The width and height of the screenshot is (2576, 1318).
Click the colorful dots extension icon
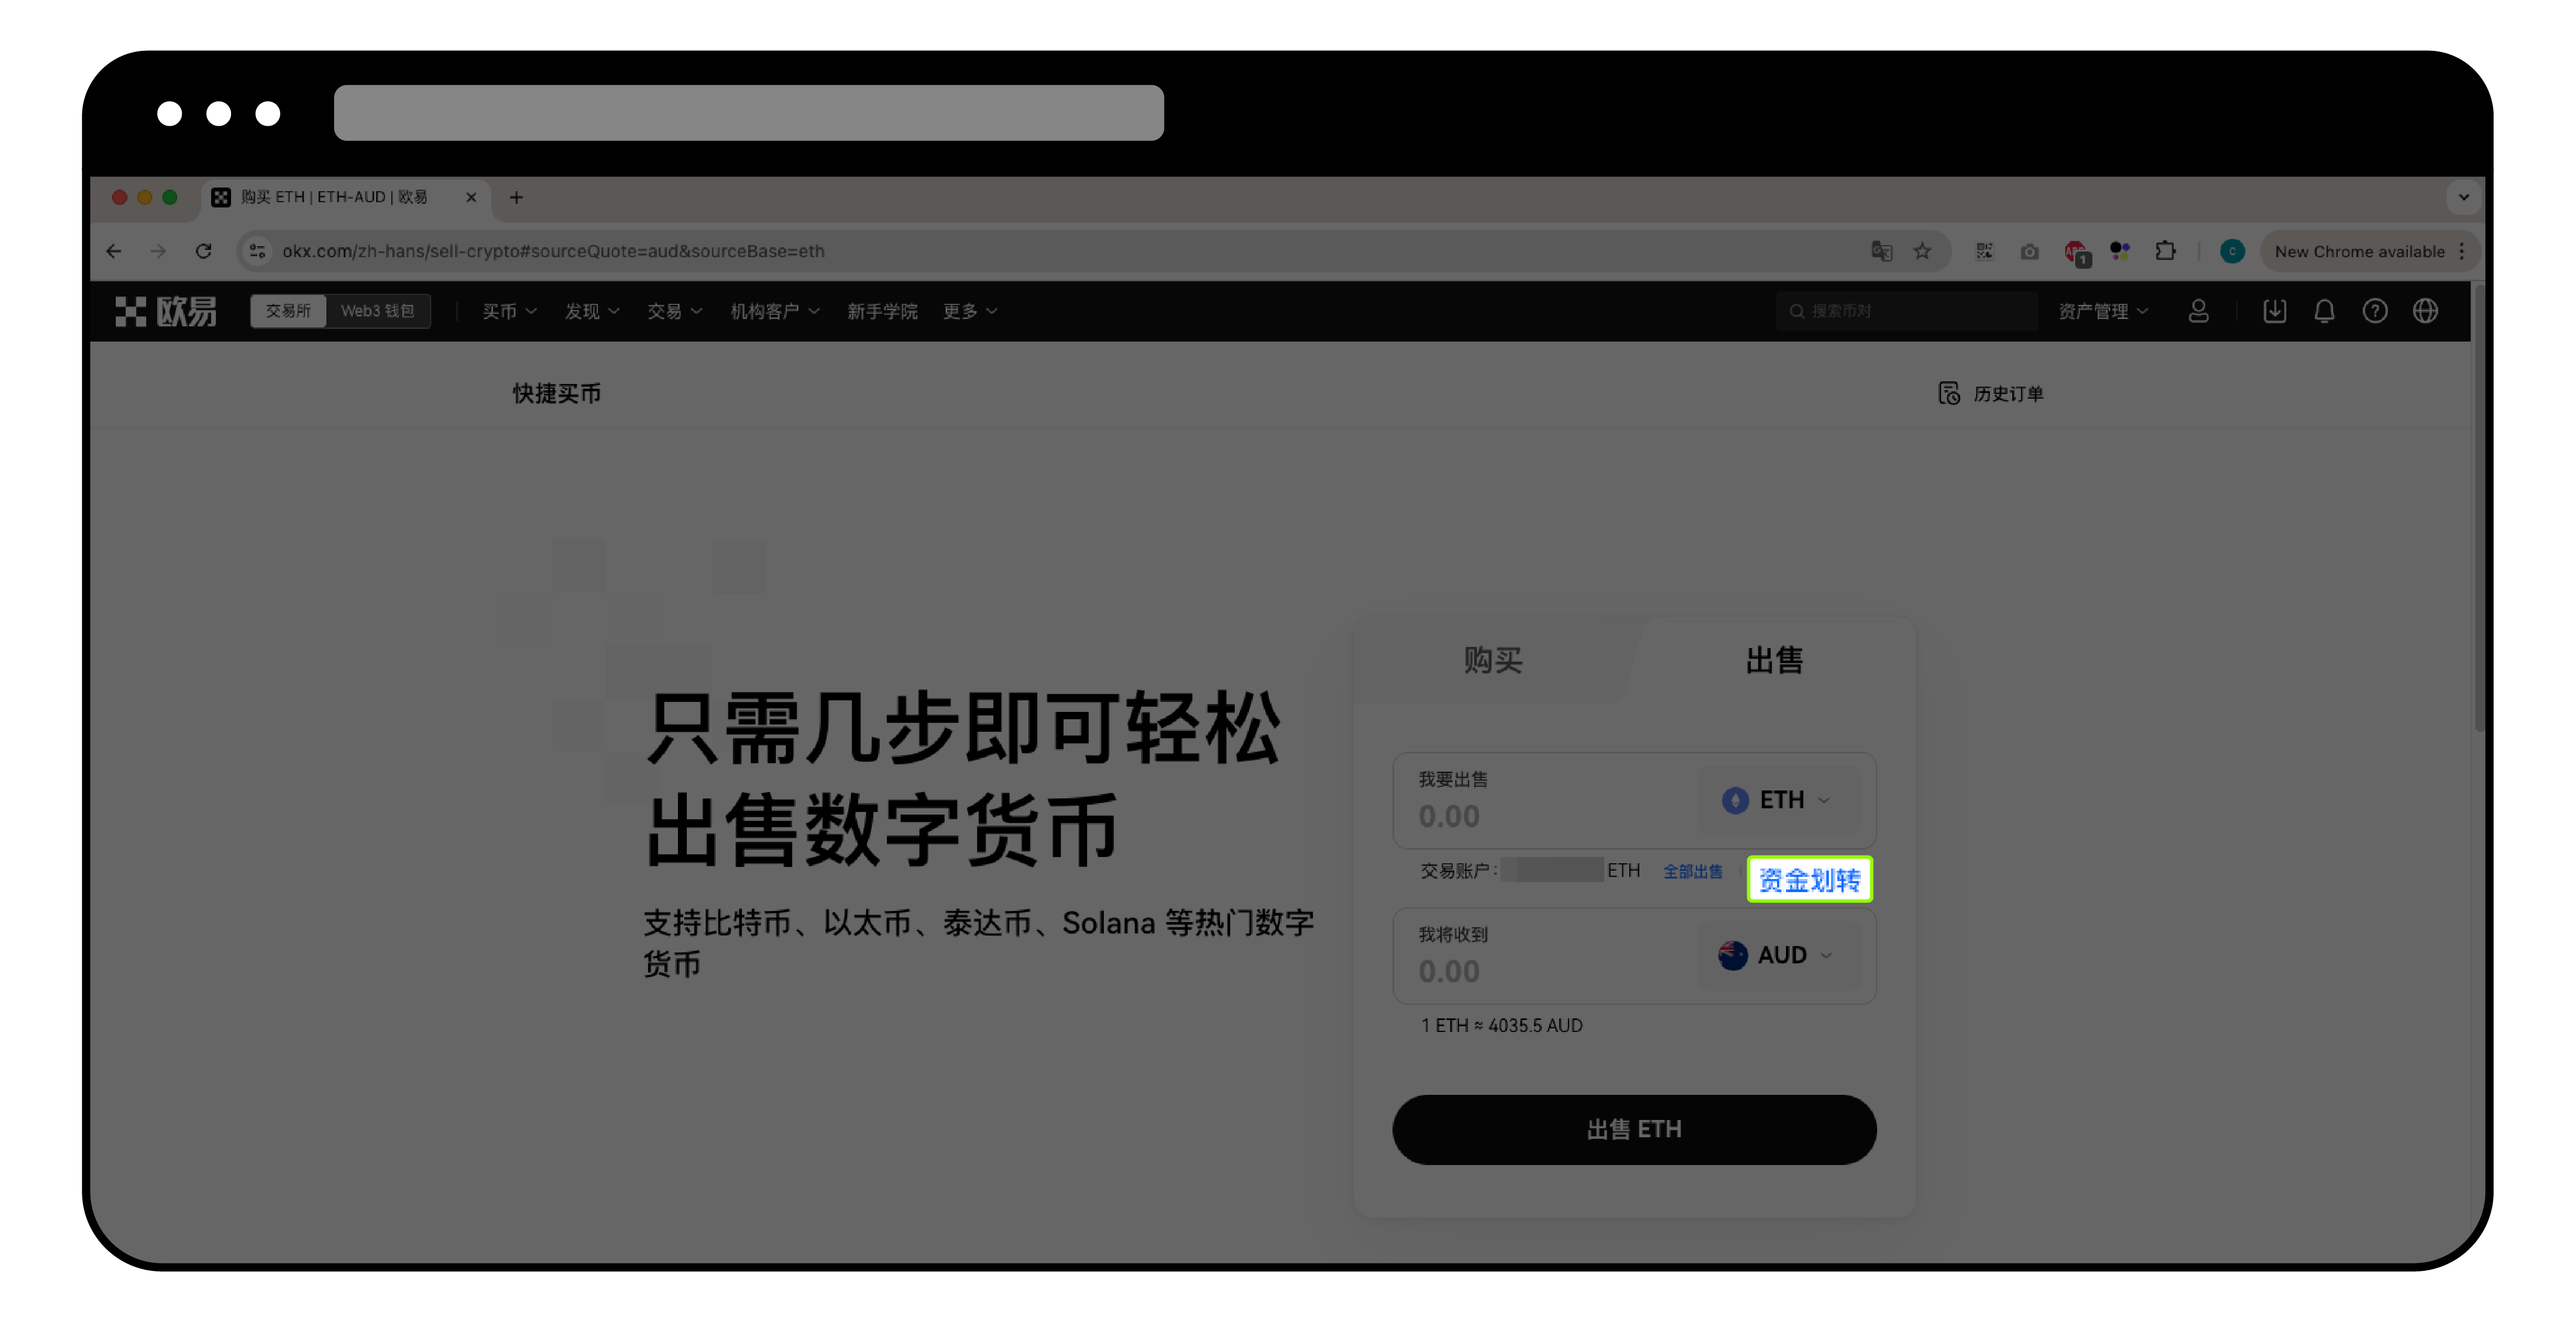pyautogui.click(x=2120, y=251)
